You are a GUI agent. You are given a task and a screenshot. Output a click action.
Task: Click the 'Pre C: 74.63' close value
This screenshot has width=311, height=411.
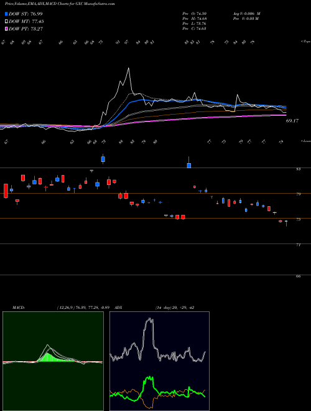[195, 29]
